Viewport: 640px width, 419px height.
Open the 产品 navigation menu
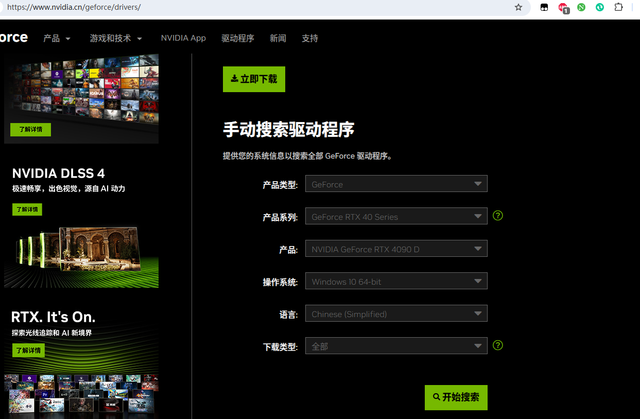pos(57,38)
